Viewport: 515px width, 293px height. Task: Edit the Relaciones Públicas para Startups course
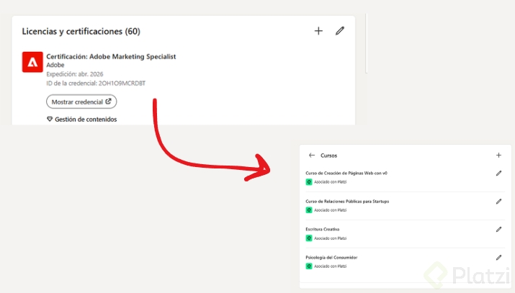(498, 202)
